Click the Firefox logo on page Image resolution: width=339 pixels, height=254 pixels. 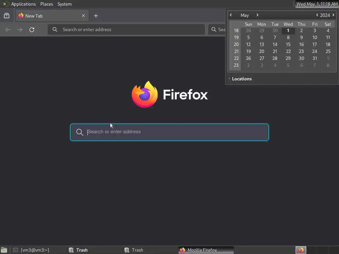[x=145, y=94]
